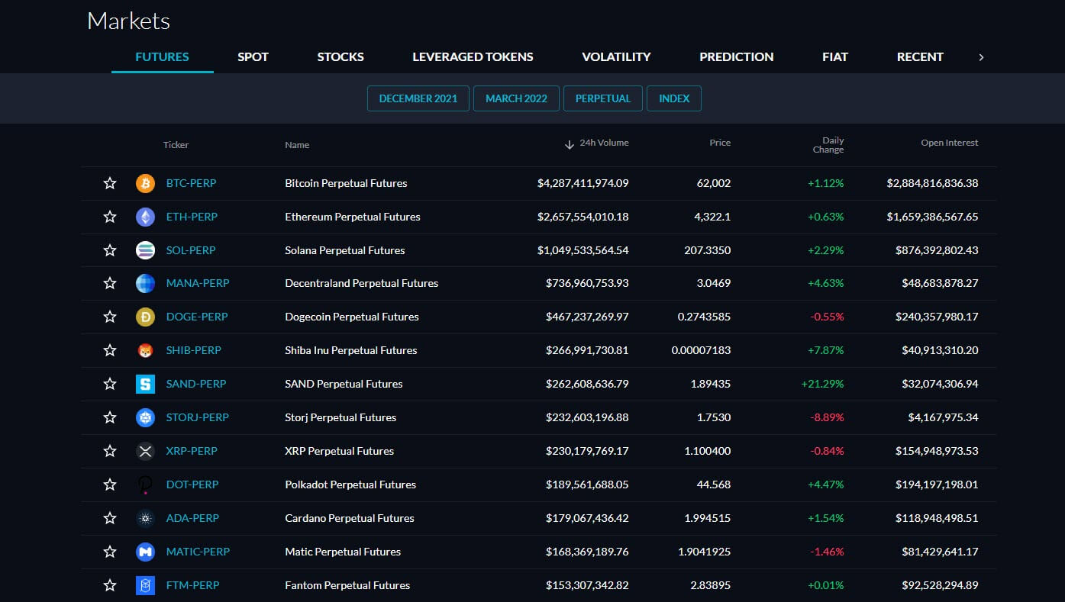Click the Ethereum coin icon
This screenshot has width=1065, height=602.
[145, 217]
